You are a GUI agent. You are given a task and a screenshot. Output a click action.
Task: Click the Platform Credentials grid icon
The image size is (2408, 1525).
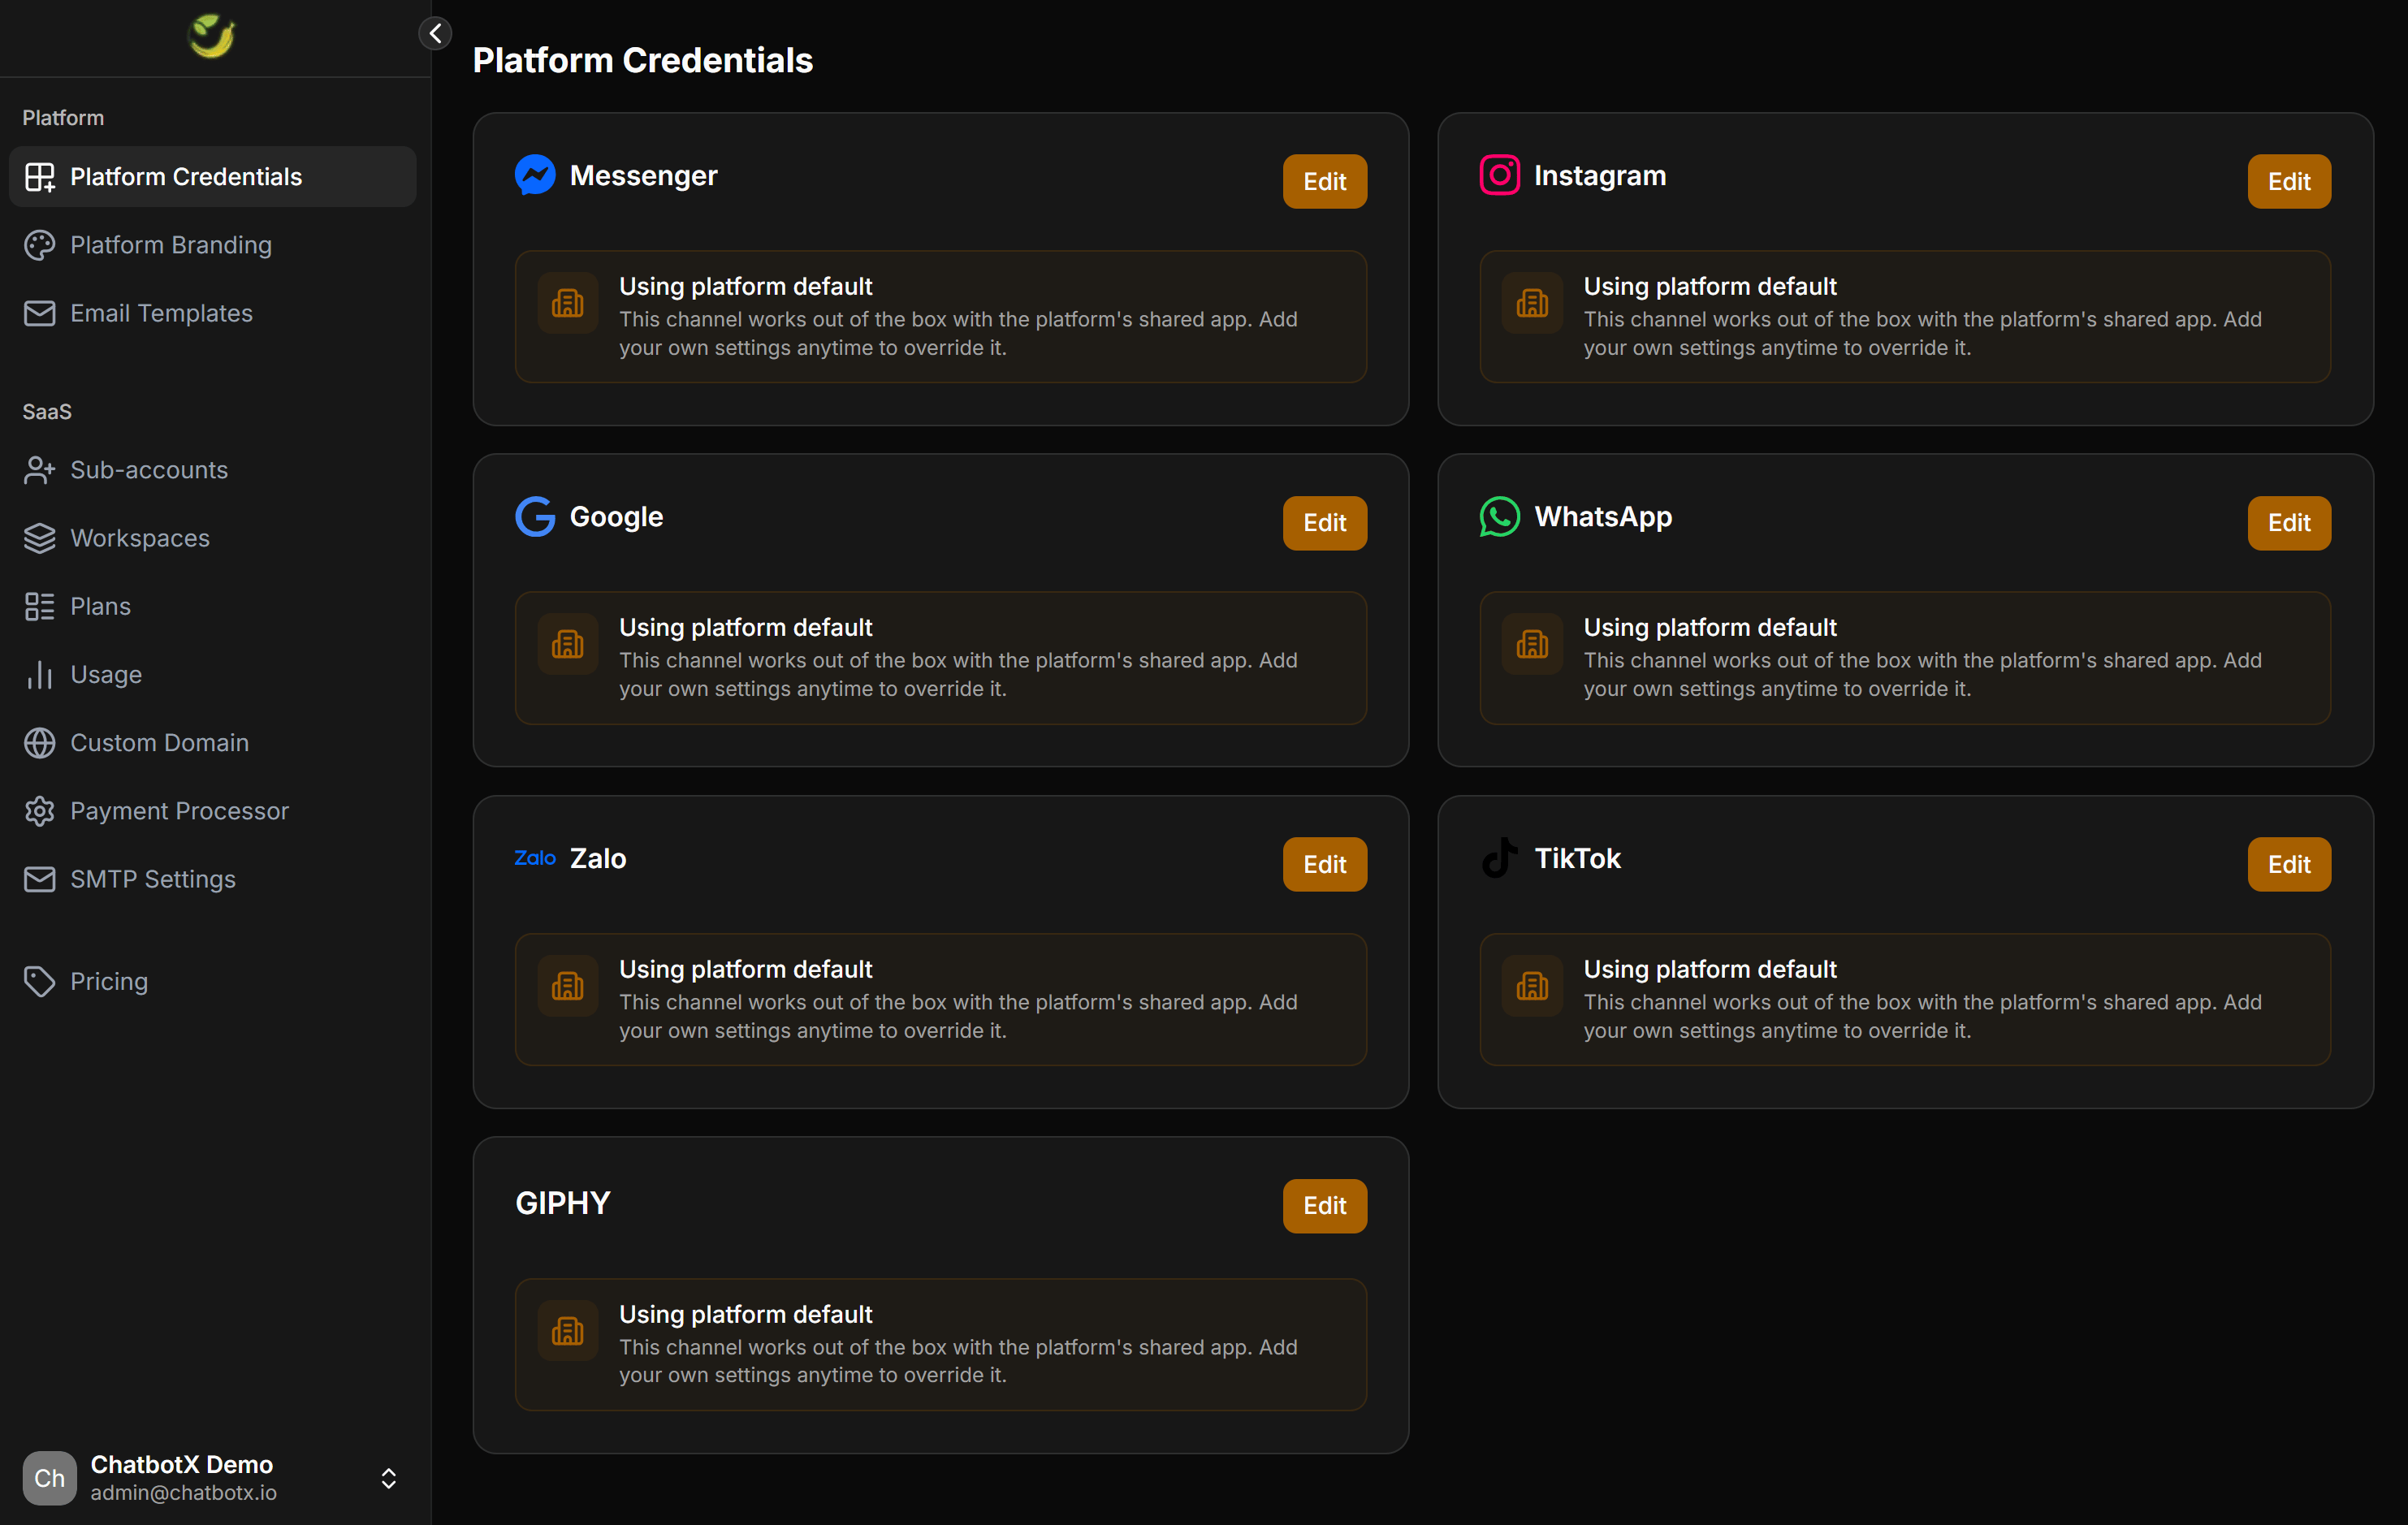click(x=40, y=177)
